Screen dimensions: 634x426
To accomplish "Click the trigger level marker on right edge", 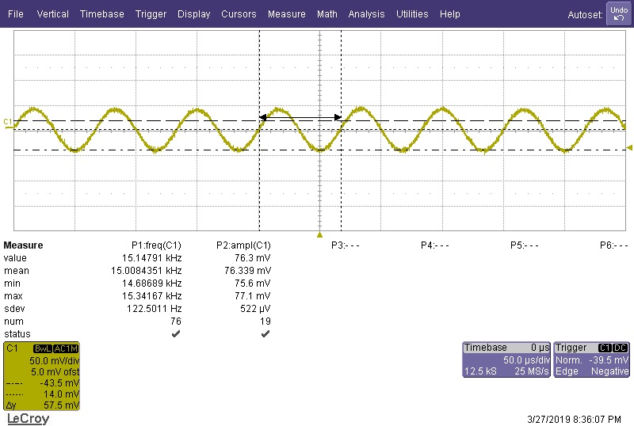I will [x=629, y=147].
